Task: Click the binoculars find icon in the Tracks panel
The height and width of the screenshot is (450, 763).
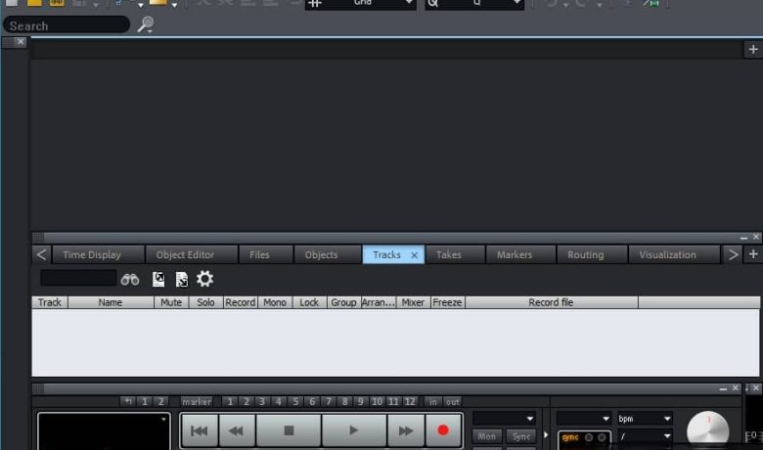Action: tap(130, 280)
